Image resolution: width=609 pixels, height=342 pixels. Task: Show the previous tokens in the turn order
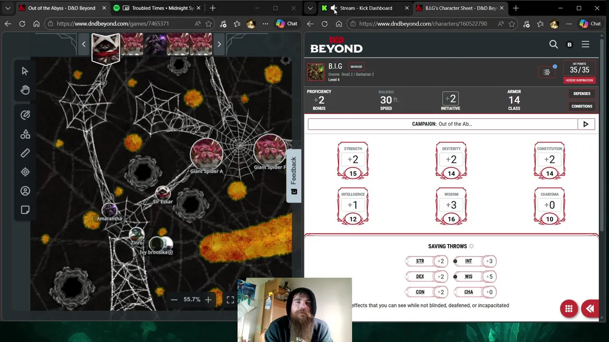point(84,45)
